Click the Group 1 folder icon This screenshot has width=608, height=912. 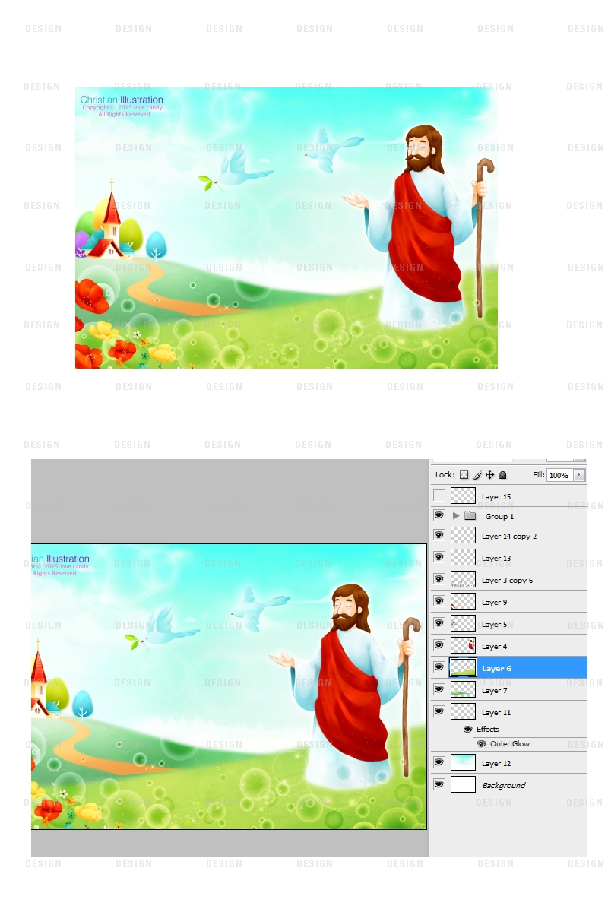coord(470,516)
